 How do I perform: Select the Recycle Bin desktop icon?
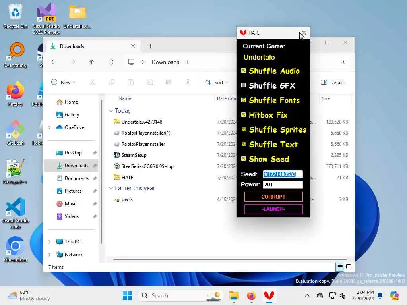pyautogui.click(x=16, y=16)
